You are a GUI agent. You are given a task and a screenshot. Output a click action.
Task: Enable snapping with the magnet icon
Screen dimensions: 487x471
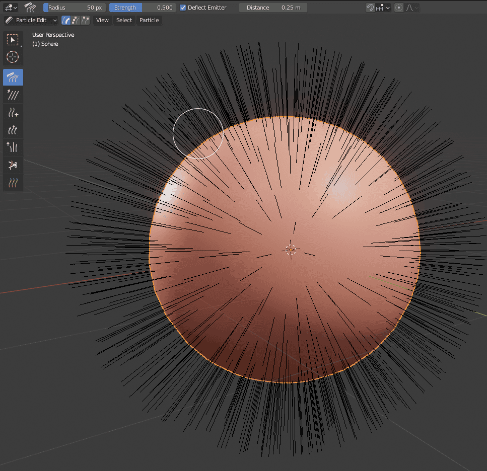[x=370, y=7]
